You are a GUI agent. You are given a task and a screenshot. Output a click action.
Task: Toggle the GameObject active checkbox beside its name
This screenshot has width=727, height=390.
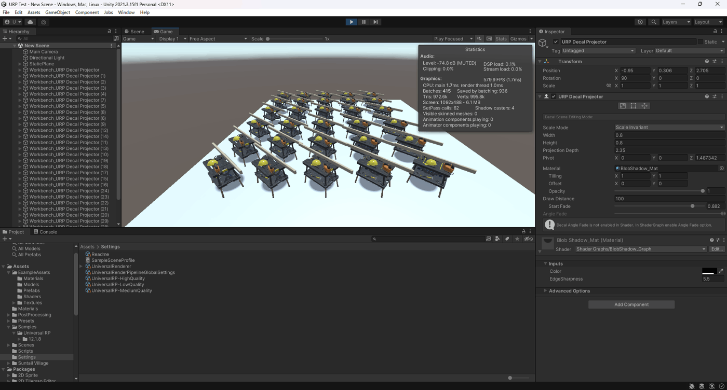tap(556, 42)
